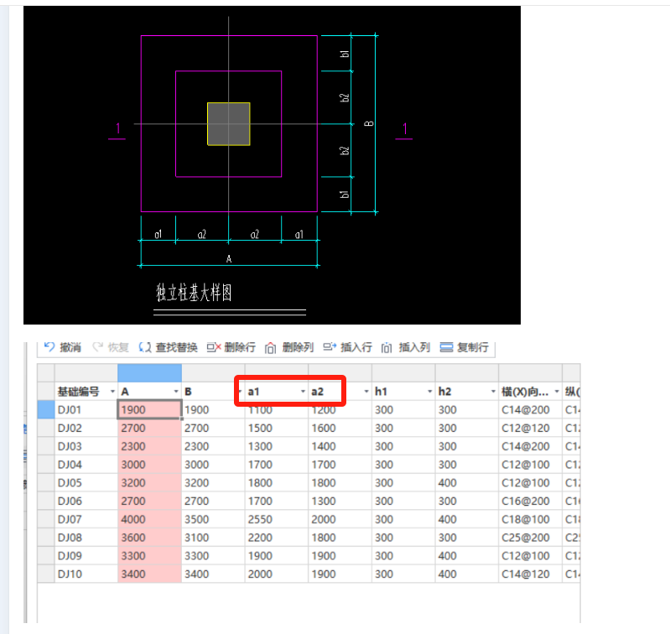Image resolution: width=670 pixels, height=634 pixels.
Task: Select the h1 value 300 in DJ04 row
Action: [403, 465]
